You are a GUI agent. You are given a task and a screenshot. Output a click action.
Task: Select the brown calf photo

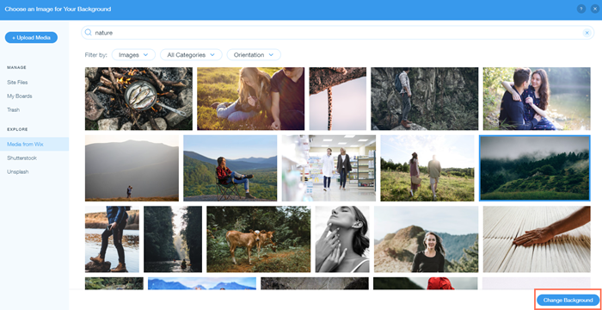tap(258, 239)
